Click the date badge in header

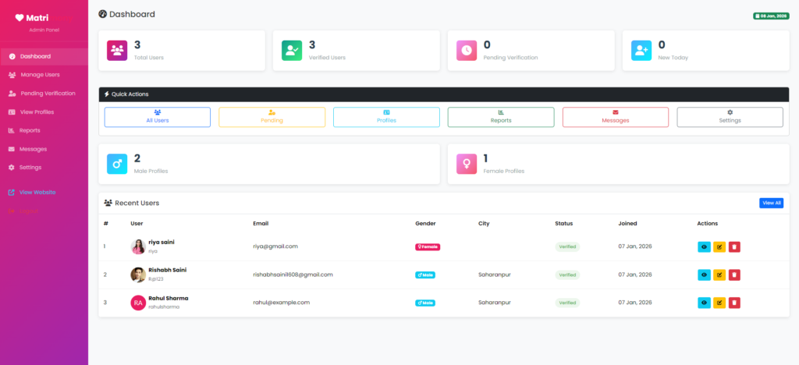coord(771,16)
